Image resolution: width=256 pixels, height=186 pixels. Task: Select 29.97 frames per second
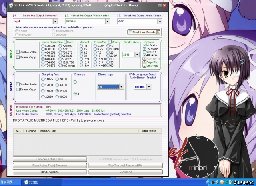108,56
